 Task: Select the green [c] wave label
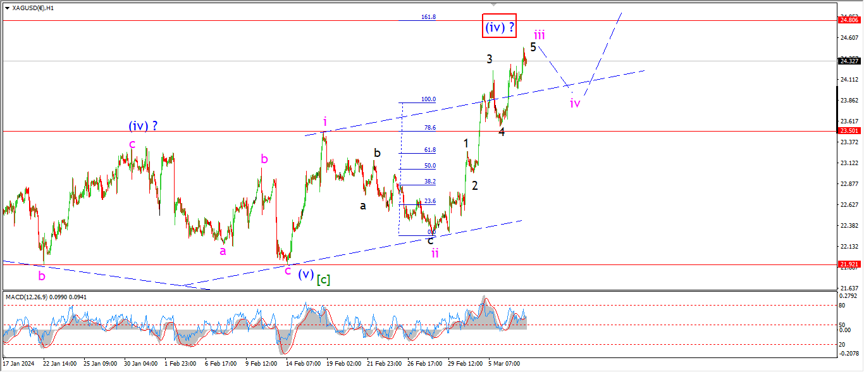pos(323,279)
